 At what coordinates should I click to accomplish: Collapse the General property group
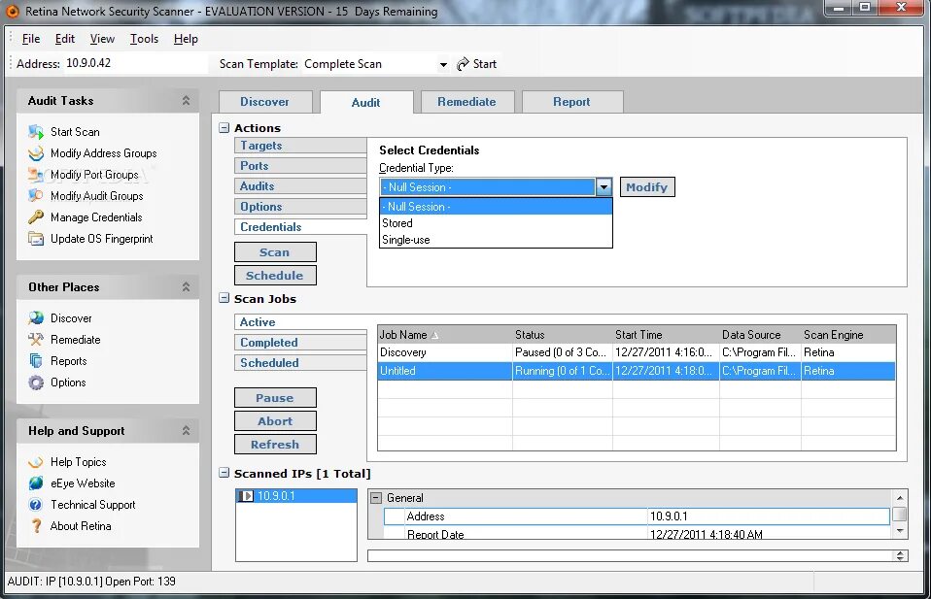pyautogui.click(x=376, y=498)
